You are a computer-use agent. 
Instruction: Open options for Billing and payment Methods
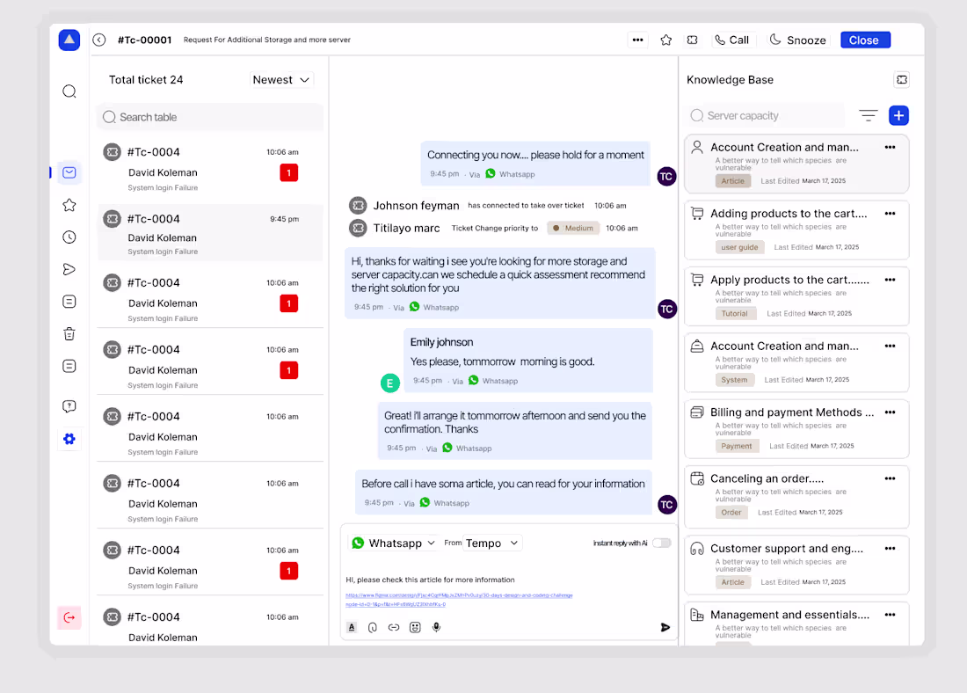tap(890, 412)
